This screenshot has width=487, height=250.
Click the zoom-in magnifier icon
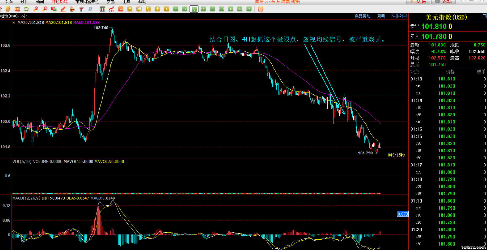pos(36,9)
